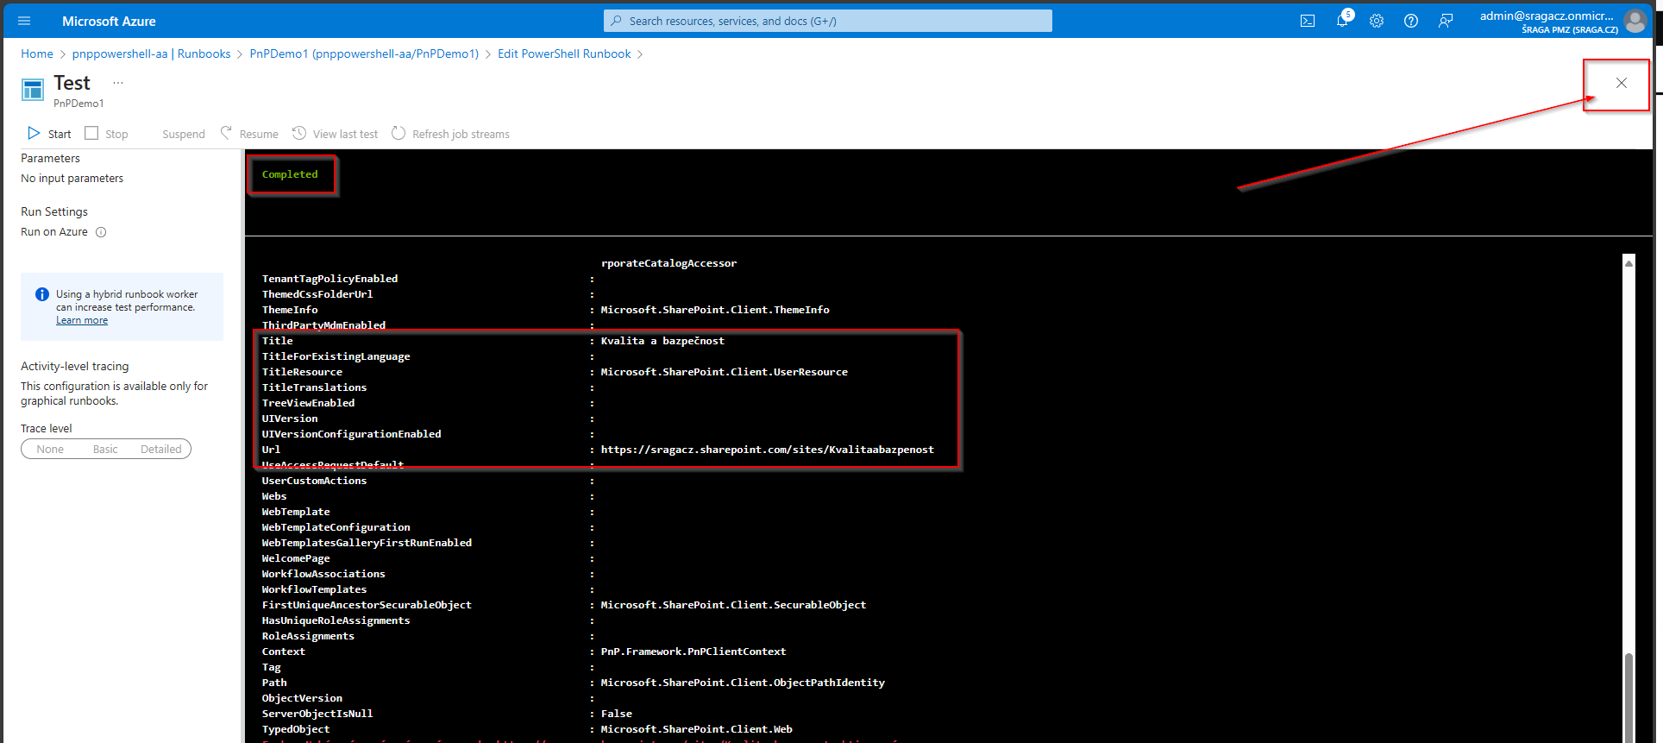
Task: Click the Microsoft.SharePoint.Client.ObjectPathIdentity value
Action: point(743,683)
